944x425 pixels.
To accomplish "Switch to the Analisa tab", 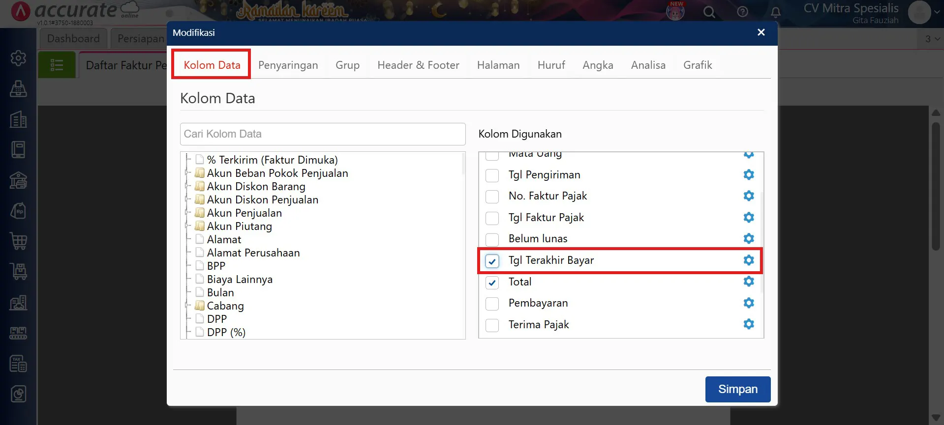I will (x=648, y=65).
